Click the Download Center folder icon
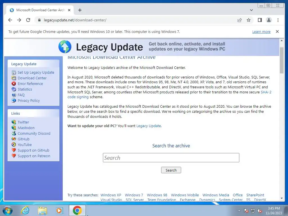This screenshot has height=216, width=288. point(14,78)
